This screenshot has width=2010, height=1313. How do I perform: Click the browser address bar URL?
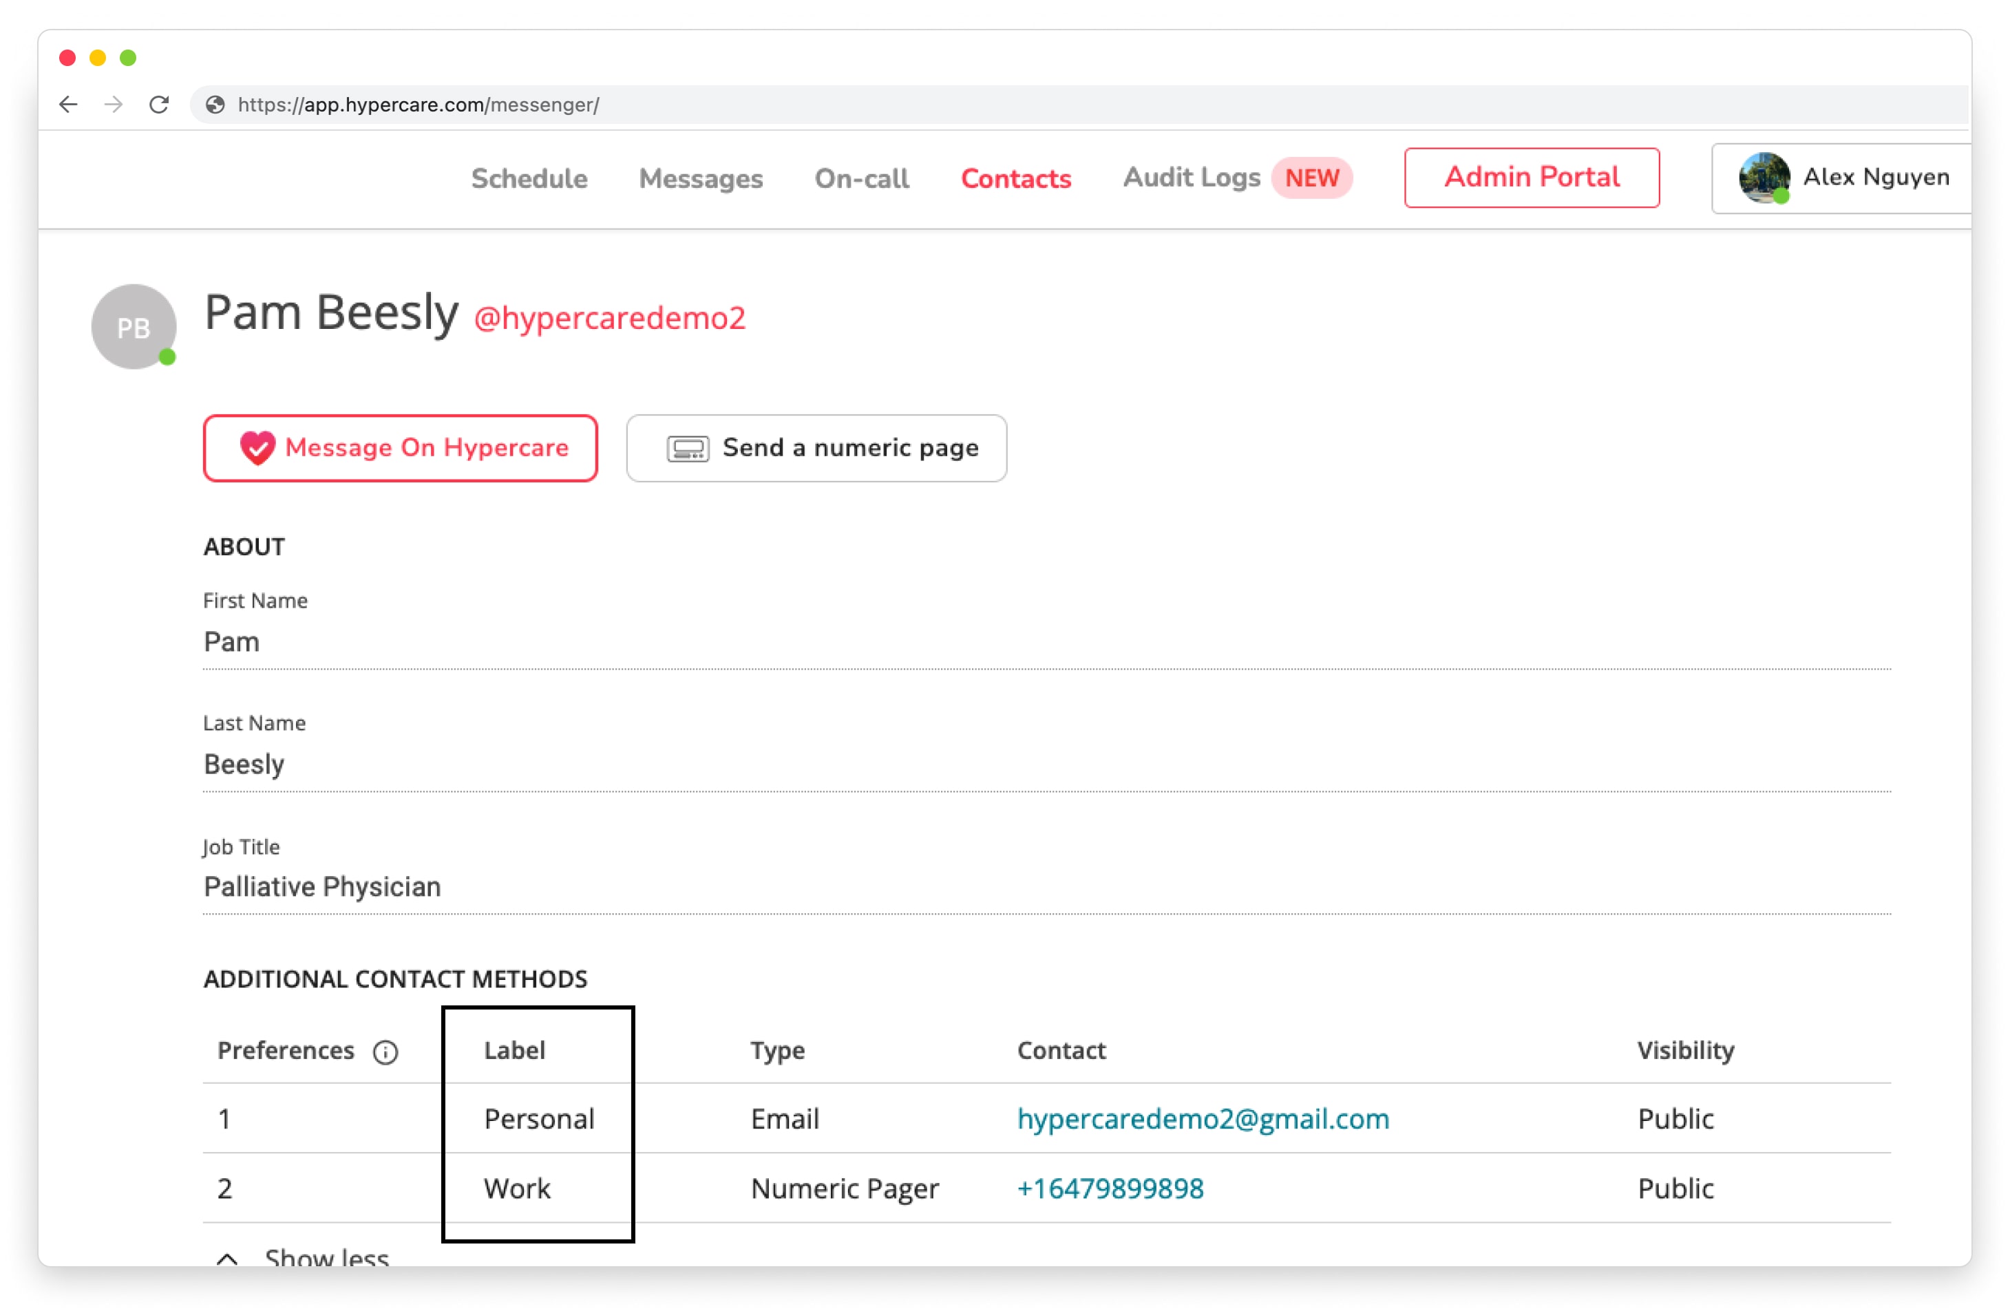[418, 105]
